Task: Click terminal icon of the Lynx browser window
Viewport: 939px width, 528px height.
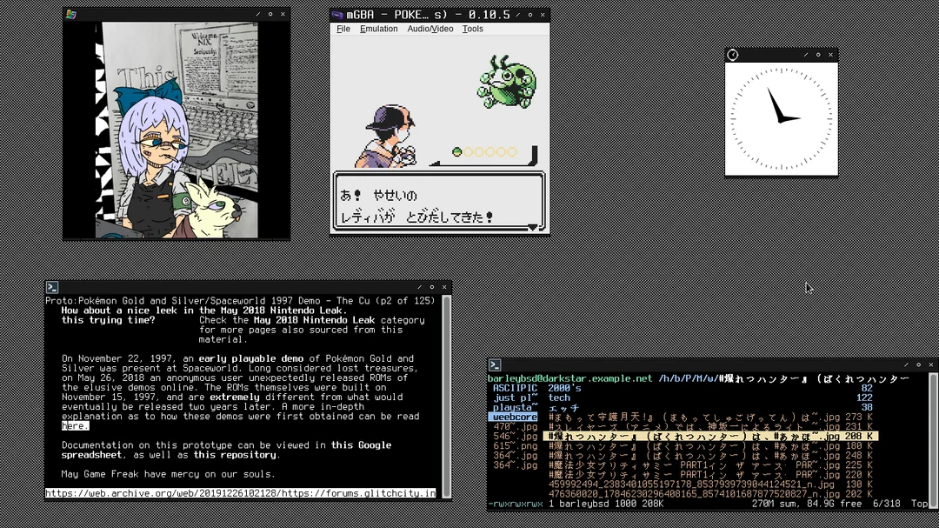Action: 52,287
